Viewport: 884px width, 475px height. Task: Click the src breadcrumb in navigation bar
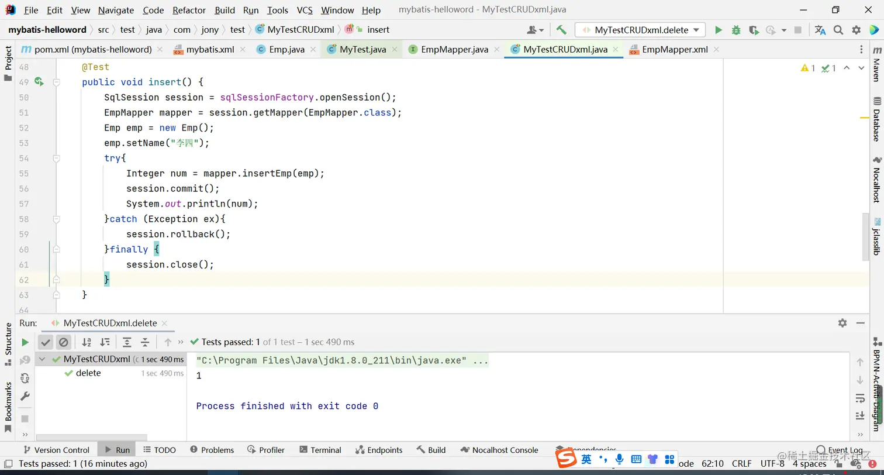click(103, 30)
